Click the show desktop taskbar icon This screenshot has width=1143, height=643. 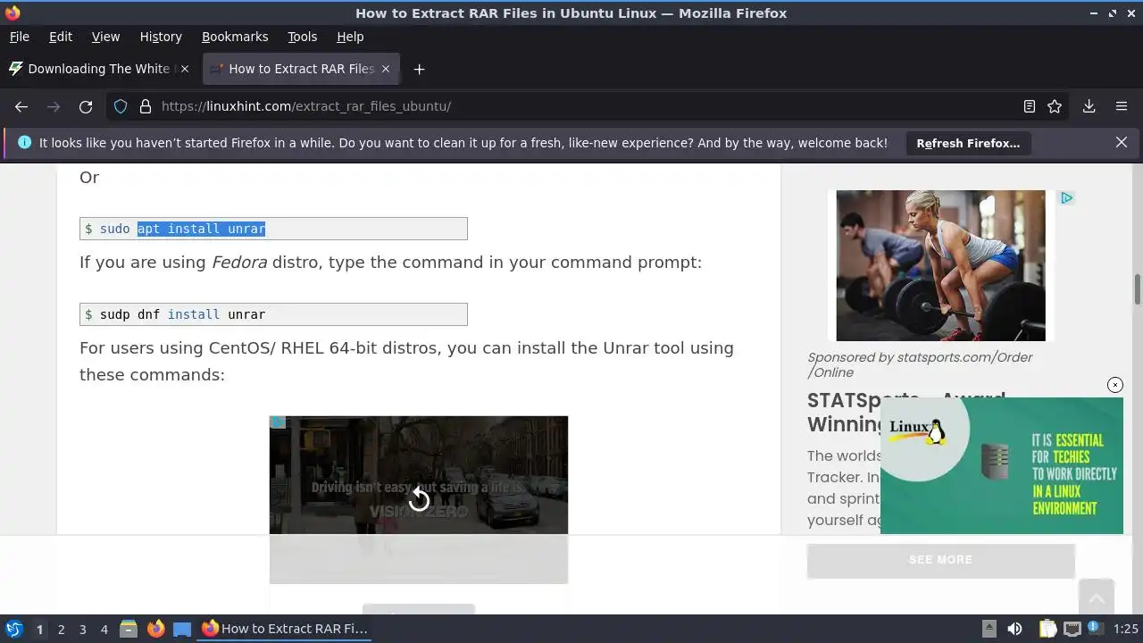point(182,629)
